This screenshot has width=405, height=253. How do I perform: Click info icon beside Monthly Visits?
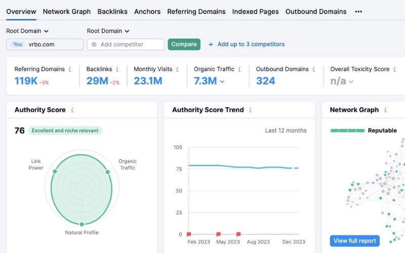click(177, 69)
